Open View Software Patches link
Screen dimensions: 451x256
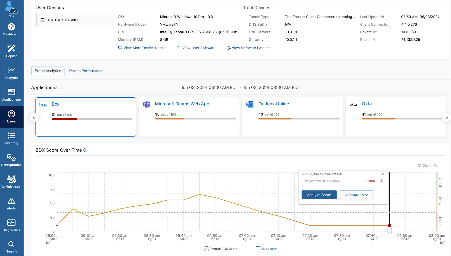pyautogui.click(x=248, y=48)
